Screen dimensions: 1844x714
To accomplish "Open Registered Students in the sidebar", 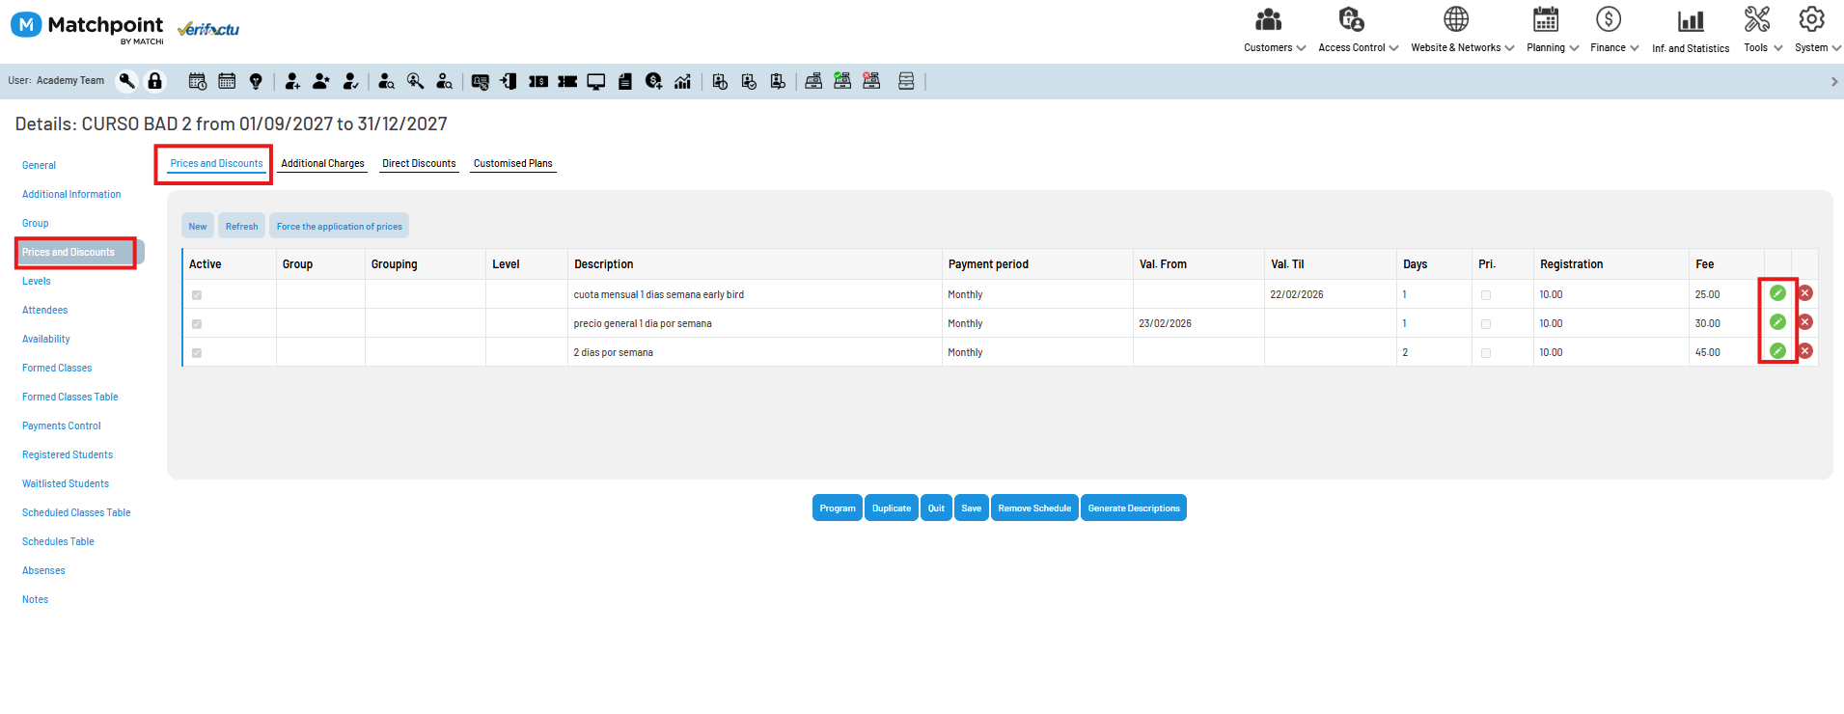I will (x=68, y=455).
